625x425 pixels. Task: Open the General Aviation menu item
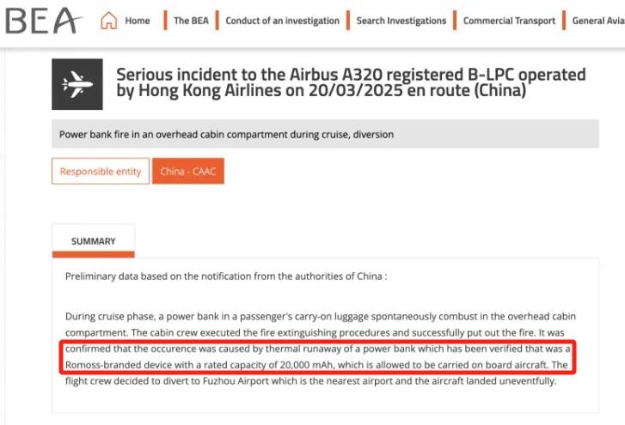point(598,21)
